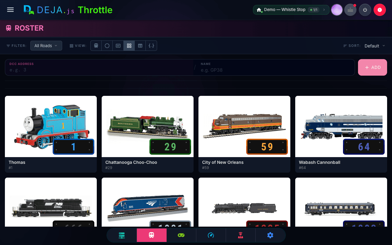This screenshot has height=245, width=392.
Task: Open the gamepad throttle tab in bottom bar
Action: [181, 235]
